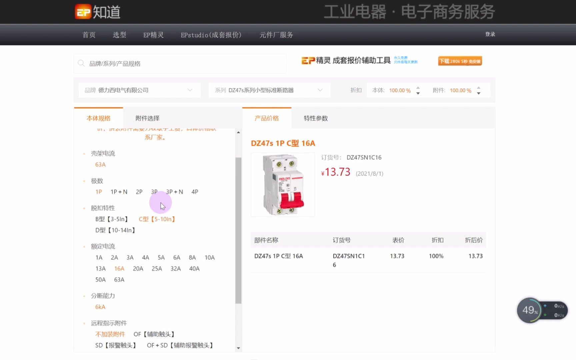
Task: Choose 3A rated current
Action: point(130,257)
